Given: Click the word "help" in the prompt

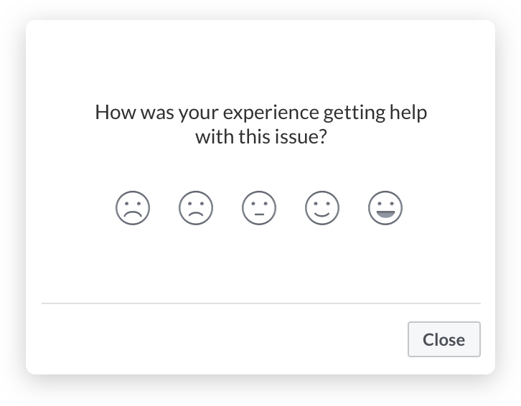Looking at the screenshot, I should [407, 113].
